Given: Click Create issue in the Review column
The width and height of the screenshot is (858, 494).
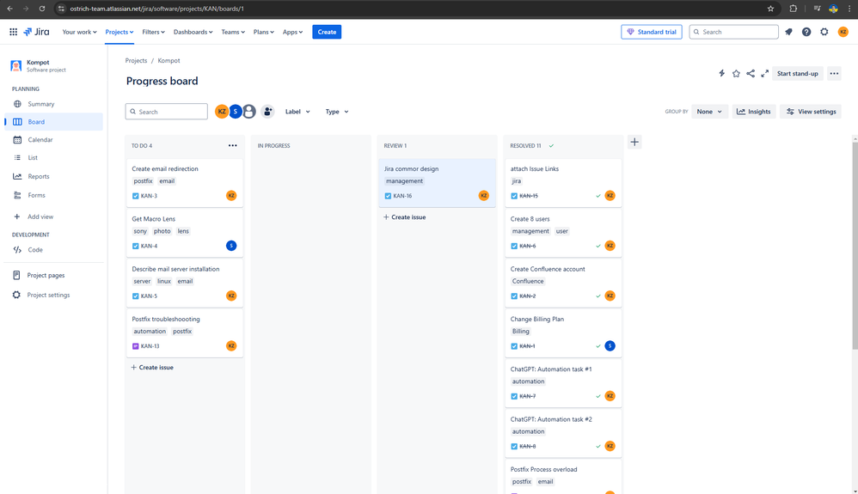Looking at the screenshot, I should (405, 217).
